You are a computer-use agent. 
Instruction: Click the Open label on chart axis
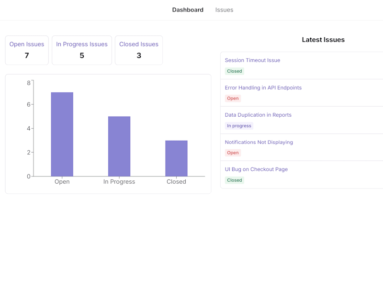(62, 182)
